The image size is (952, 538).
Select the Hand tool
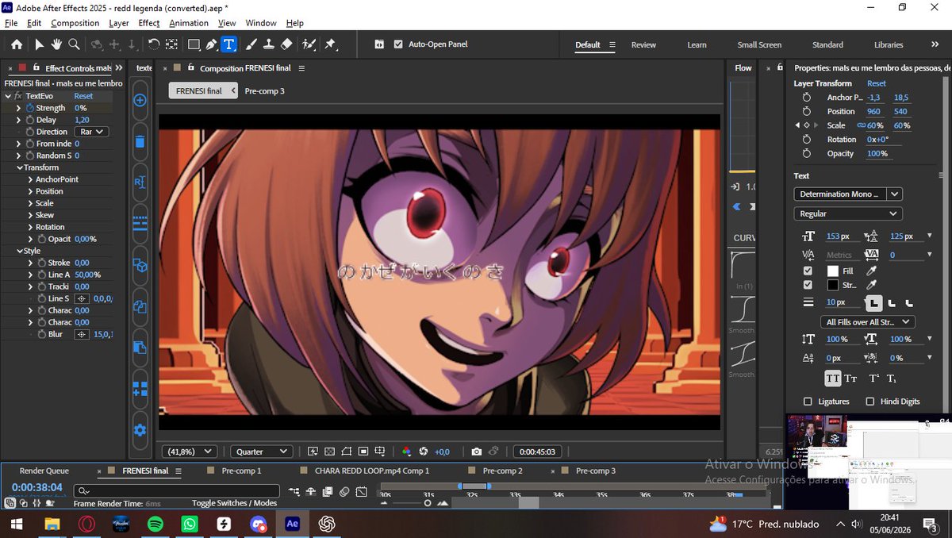pyautogui.click(x=56, y=44)
